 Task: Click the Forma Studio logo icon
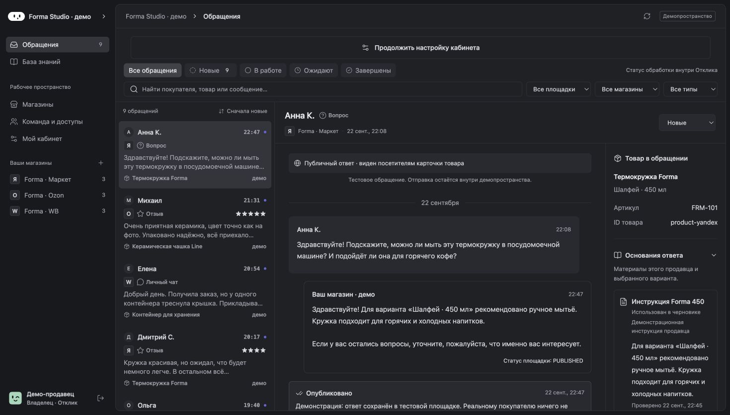pyautogui.click(x=16, y=16)
